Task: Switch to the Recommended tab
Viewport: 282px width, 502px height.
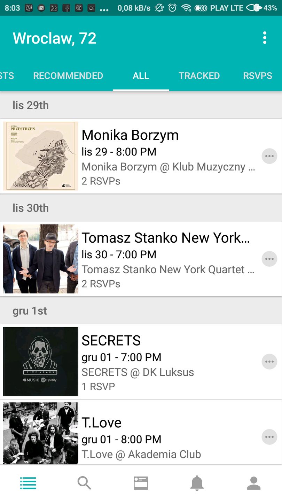Action: (68, 76)
